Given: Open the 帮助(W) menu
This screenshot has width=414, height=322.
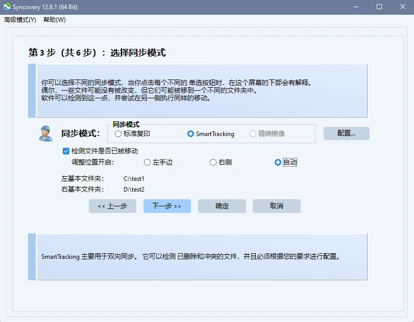Looking at the screenshot, I should point(55,20).
